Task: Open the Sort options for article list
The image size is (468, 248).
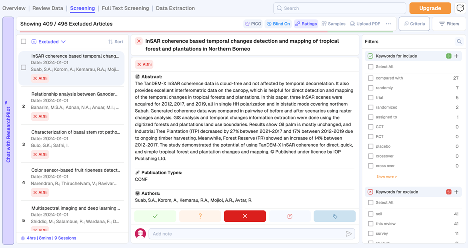Action: pyautogui.click(x=116, y=42)
